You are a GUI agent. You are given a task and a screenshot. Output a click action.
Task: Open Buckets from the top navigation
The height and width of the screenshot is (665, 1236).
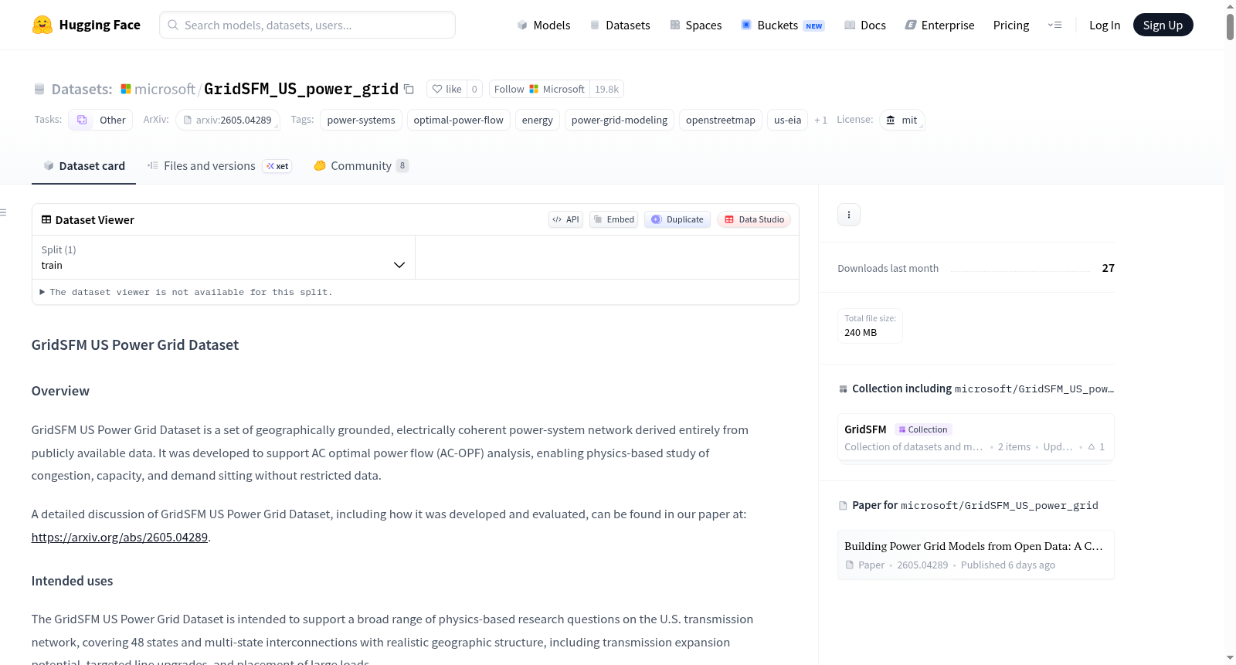point(783,25)
